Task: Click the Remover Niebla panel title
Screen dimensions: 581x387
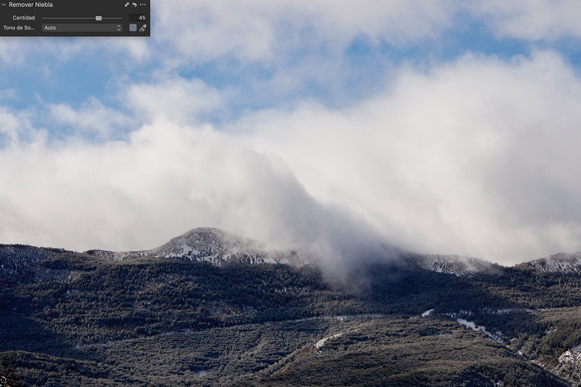Action: 31,5
